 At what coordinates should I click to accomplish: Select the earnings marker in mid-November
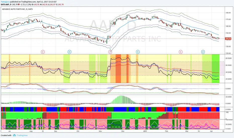pos(110,52)
